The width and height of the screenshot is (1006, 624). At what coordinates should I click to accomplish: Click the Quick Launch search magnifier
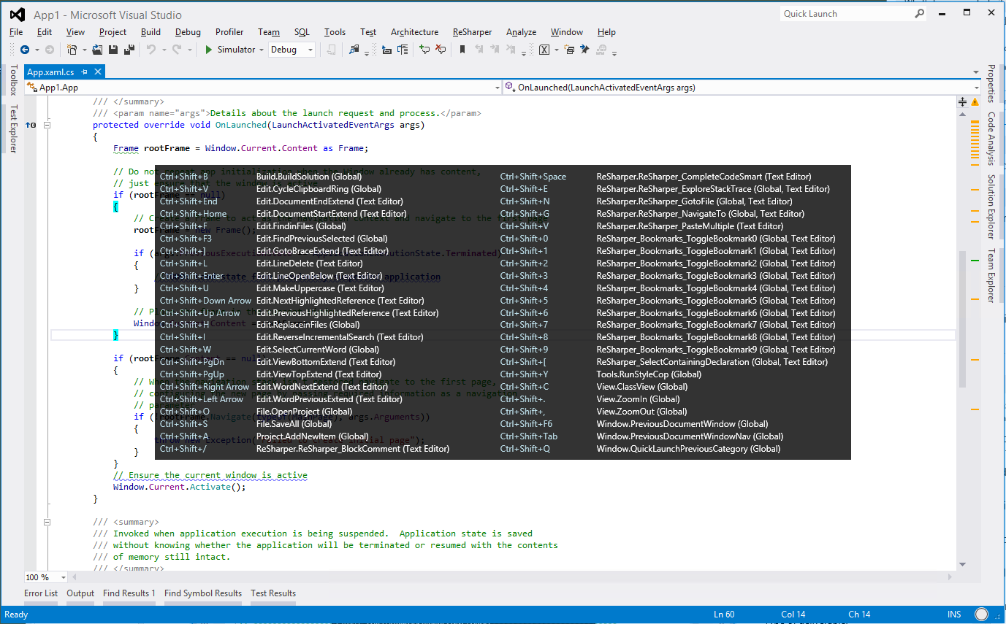pos(920,13)
